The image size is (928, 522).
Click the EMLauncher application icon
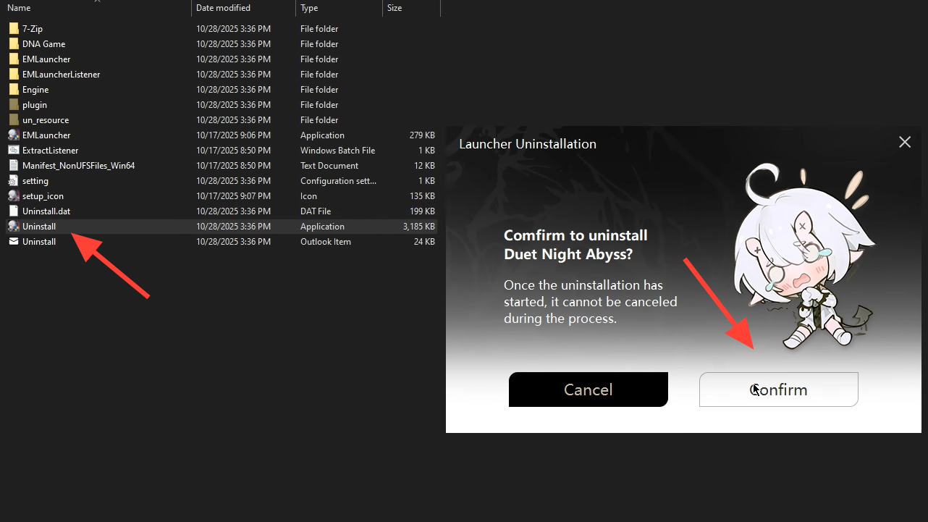point(13,135)
